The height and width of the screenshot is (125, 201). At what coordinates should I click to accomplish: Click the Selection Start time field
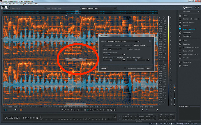127,117
